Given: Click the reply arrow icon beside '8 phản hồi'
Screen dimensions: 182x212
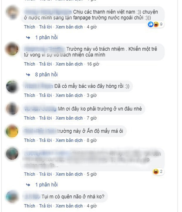Looking at the screenshot, I should (x=28, y=75).
